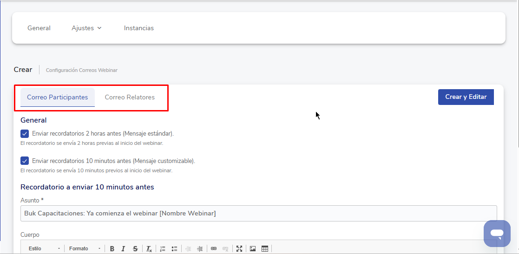The width and height of the screenshot is (519, 254).
Task: Maximize the editor to fullscreen
Action: click(239, 249)
